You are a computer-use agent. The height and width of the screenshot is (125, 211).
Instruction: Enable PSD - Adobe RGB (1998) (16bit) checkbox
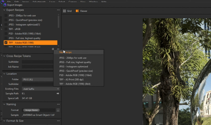[6, 34]
